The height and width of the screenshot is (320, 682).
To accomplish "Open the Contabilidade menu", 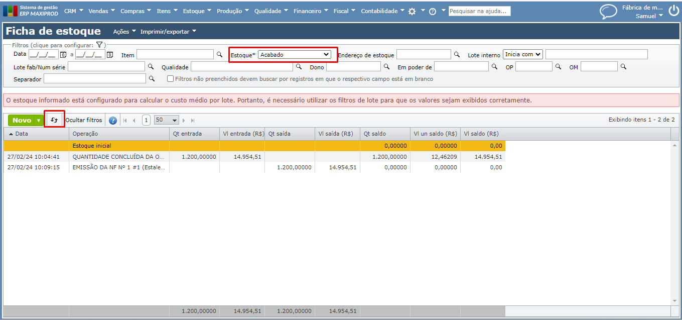I will point(382,11).
